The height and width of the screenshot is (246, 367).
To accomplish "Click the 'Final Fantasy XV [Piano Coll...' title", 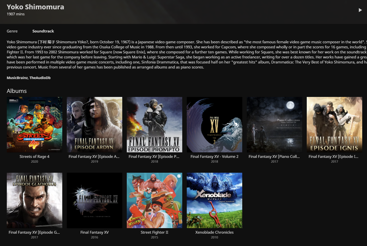I will [x=274, y=157].
